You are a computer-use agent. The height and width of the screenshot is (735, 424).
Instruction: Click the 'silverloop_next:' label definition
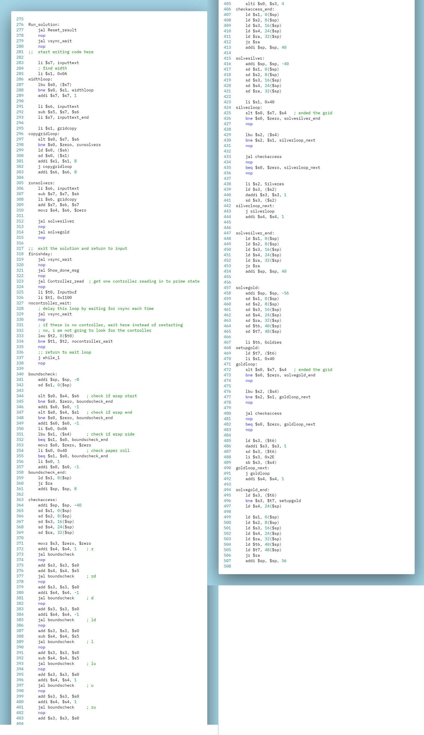pos(255,206)
